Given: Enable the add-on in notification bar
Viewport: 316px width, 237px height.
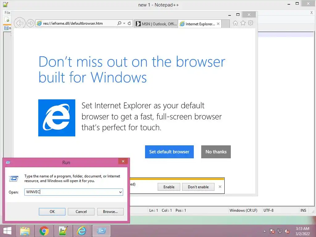Looking at the screenshot, I should (169, 187).
